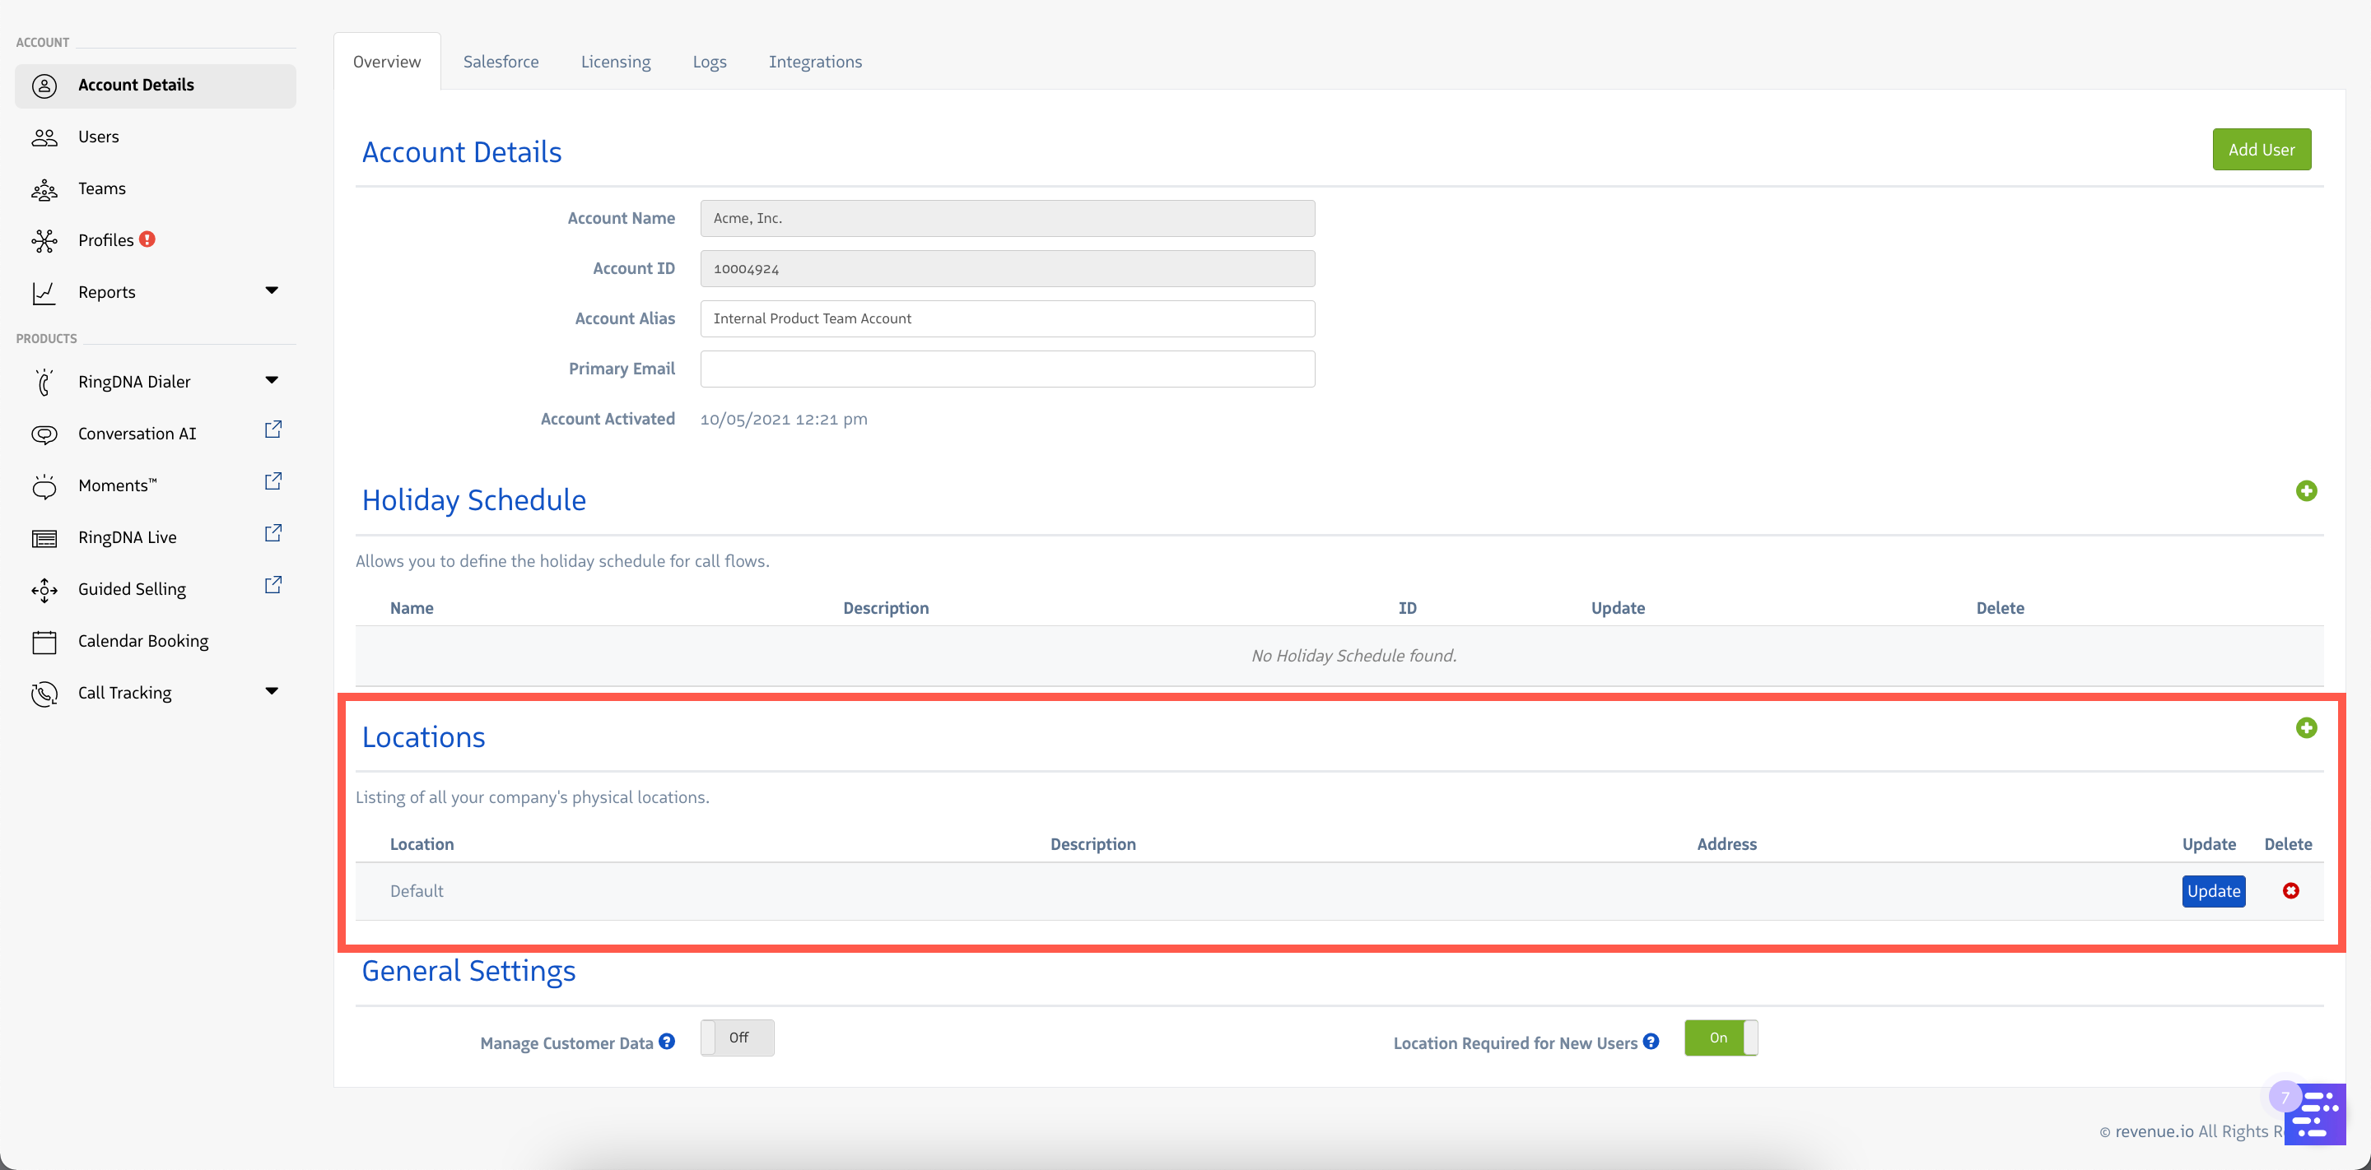
Task: Go to Users in the sidebar
Action: point(99,136)
